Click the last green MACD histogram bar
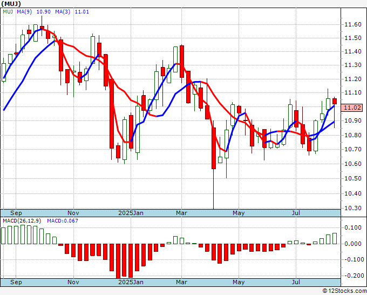 (335, 238)
